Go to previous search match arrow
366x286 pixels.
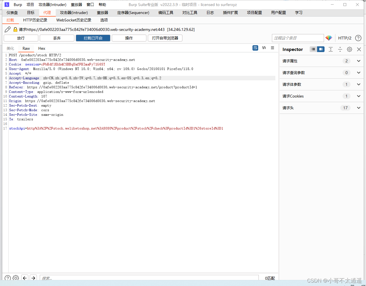[x=25, y=278]
